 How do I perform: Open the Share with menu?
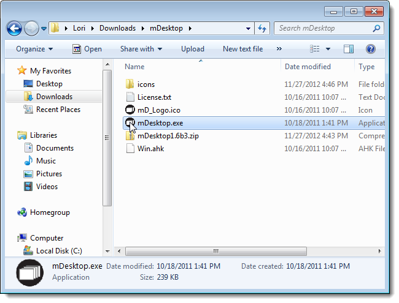click(x=141, y=49)
